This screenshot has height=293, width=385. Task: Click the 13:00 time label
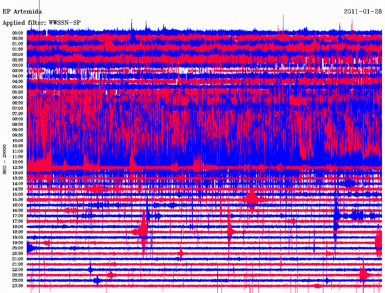pyautogui.click(x=18, y=173)
